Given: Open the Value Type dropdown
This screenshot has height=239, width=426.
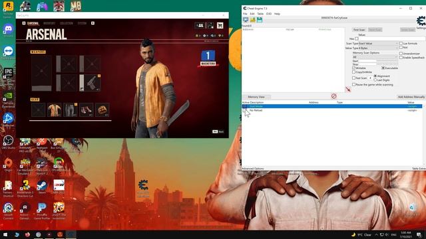Looking at the screenshot, I should pos(378,48).
